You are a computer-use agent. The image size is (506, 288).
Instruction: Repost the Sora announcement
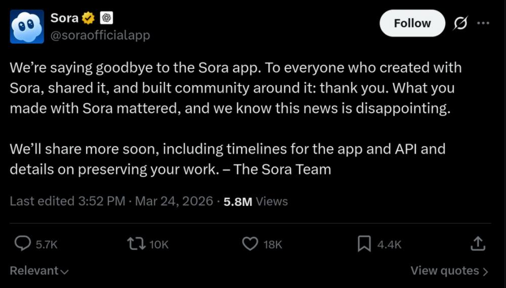pos(135,245)
